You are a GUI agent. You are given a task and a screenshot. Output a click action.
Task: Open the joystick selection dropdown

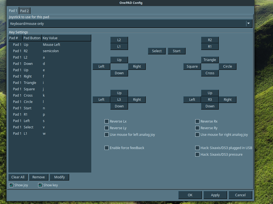248,23
